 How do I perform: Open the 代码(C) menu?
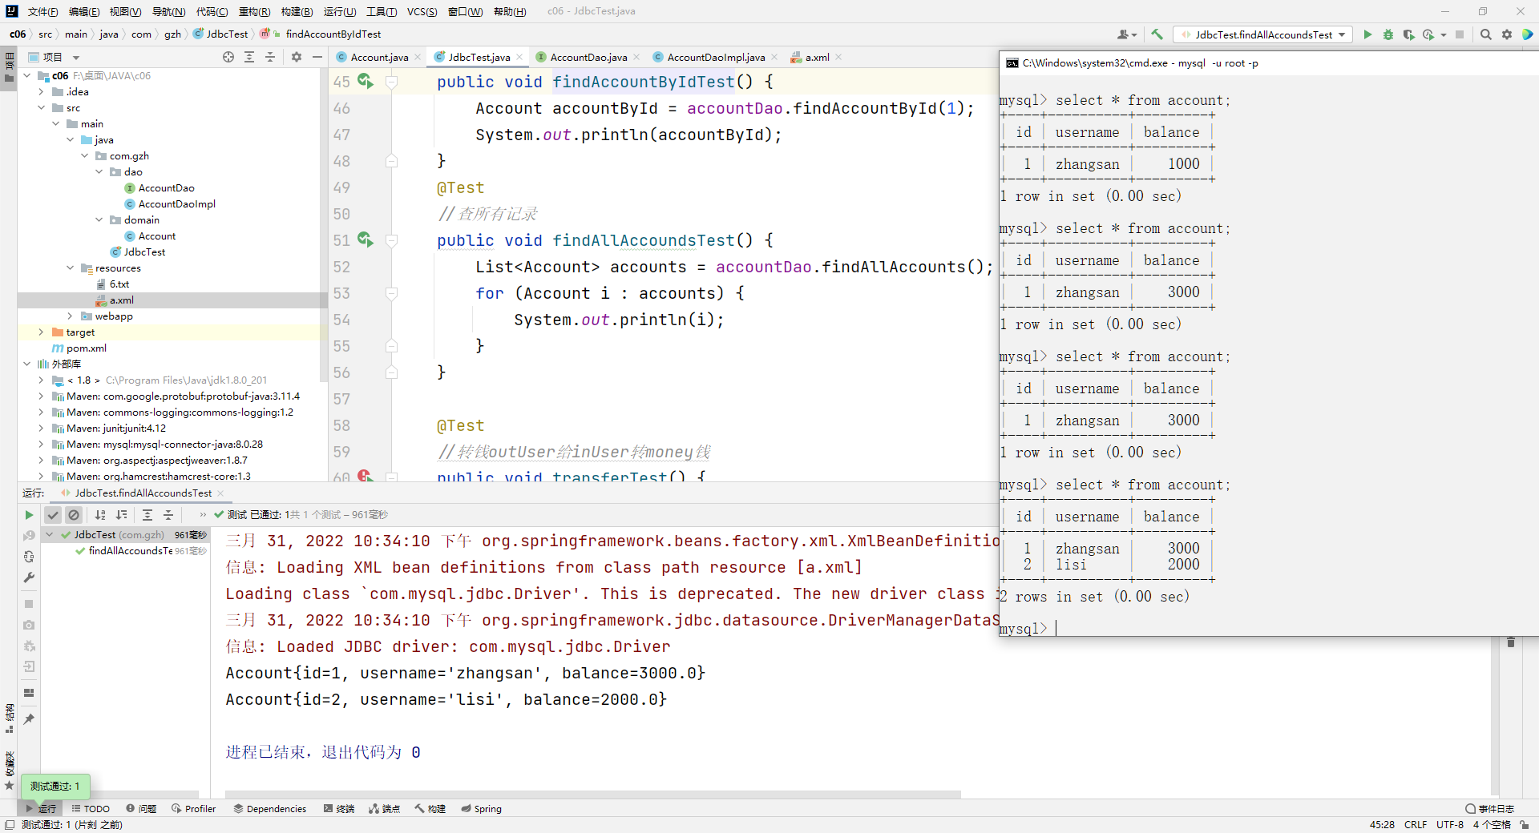click(x=212, y=11)
